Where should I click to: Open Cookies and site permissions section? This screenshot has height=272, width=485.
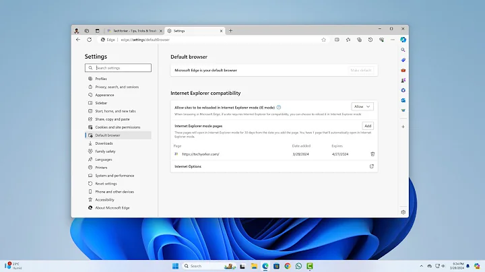(x=118, y=127)
